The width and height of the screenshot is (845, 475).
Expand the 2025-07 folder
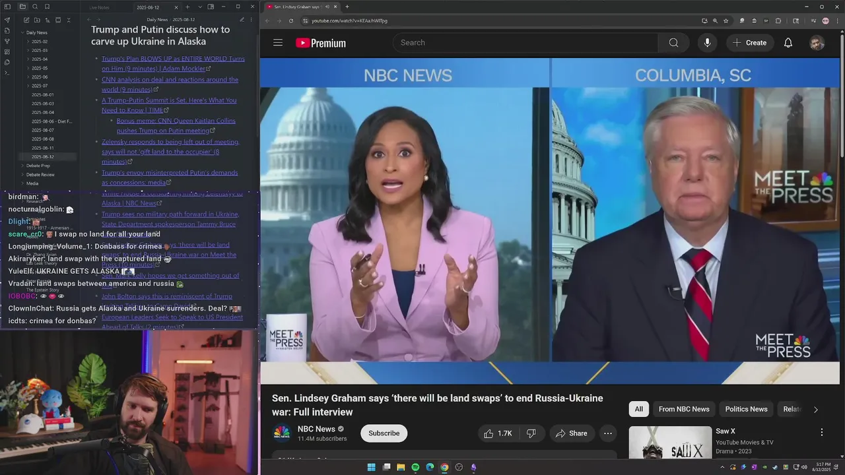click(40, 86)
